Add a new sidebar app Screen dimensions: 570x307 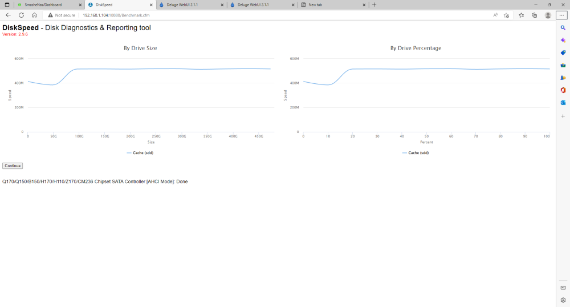tap(563, 116)
